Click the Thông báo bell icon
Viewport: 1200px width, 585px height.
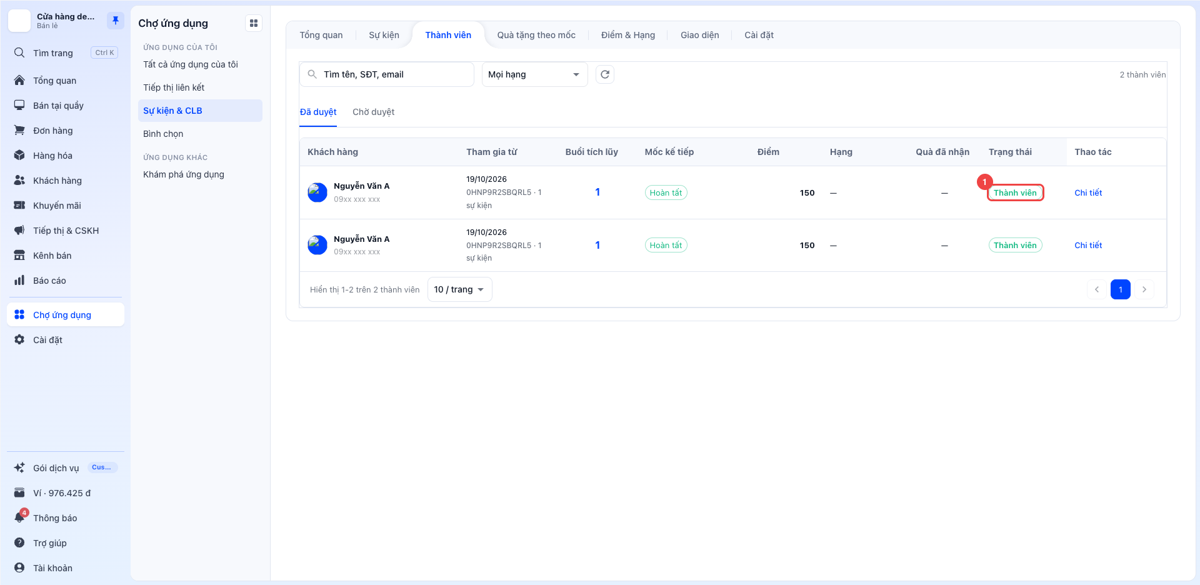(x=19, y=518)
